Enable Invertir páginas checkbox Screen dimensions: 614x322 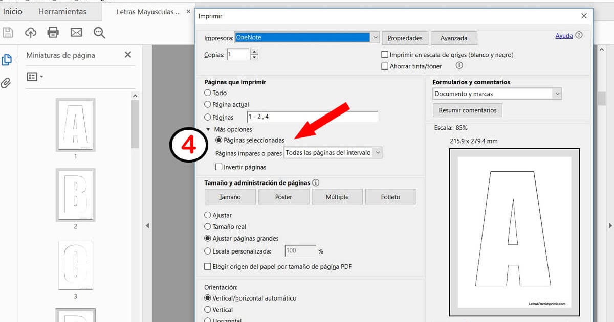coord(219,167)
